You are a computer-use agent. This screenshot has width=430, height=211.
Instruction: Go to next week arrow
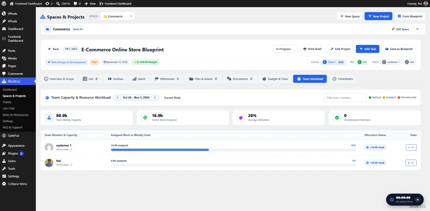(155, 97)
